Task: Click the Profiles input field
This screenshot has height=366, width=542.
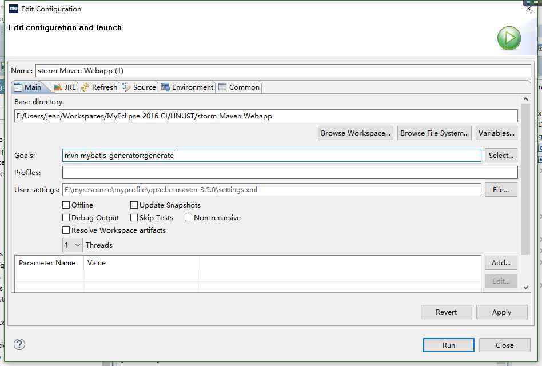Action: (x=290, y=173)
